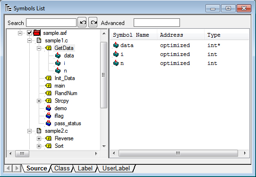The height and width of the screenshot is (177, 256).
Task: Click the Strcpy function tag icon
Action: coord(48,101)
